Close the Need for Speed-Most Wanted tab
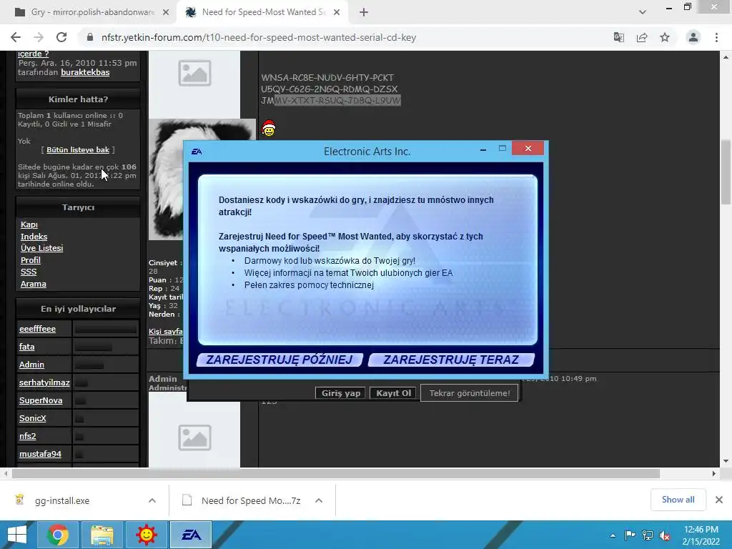The height and width of the screenshot is (549, 732). (337, 12)
